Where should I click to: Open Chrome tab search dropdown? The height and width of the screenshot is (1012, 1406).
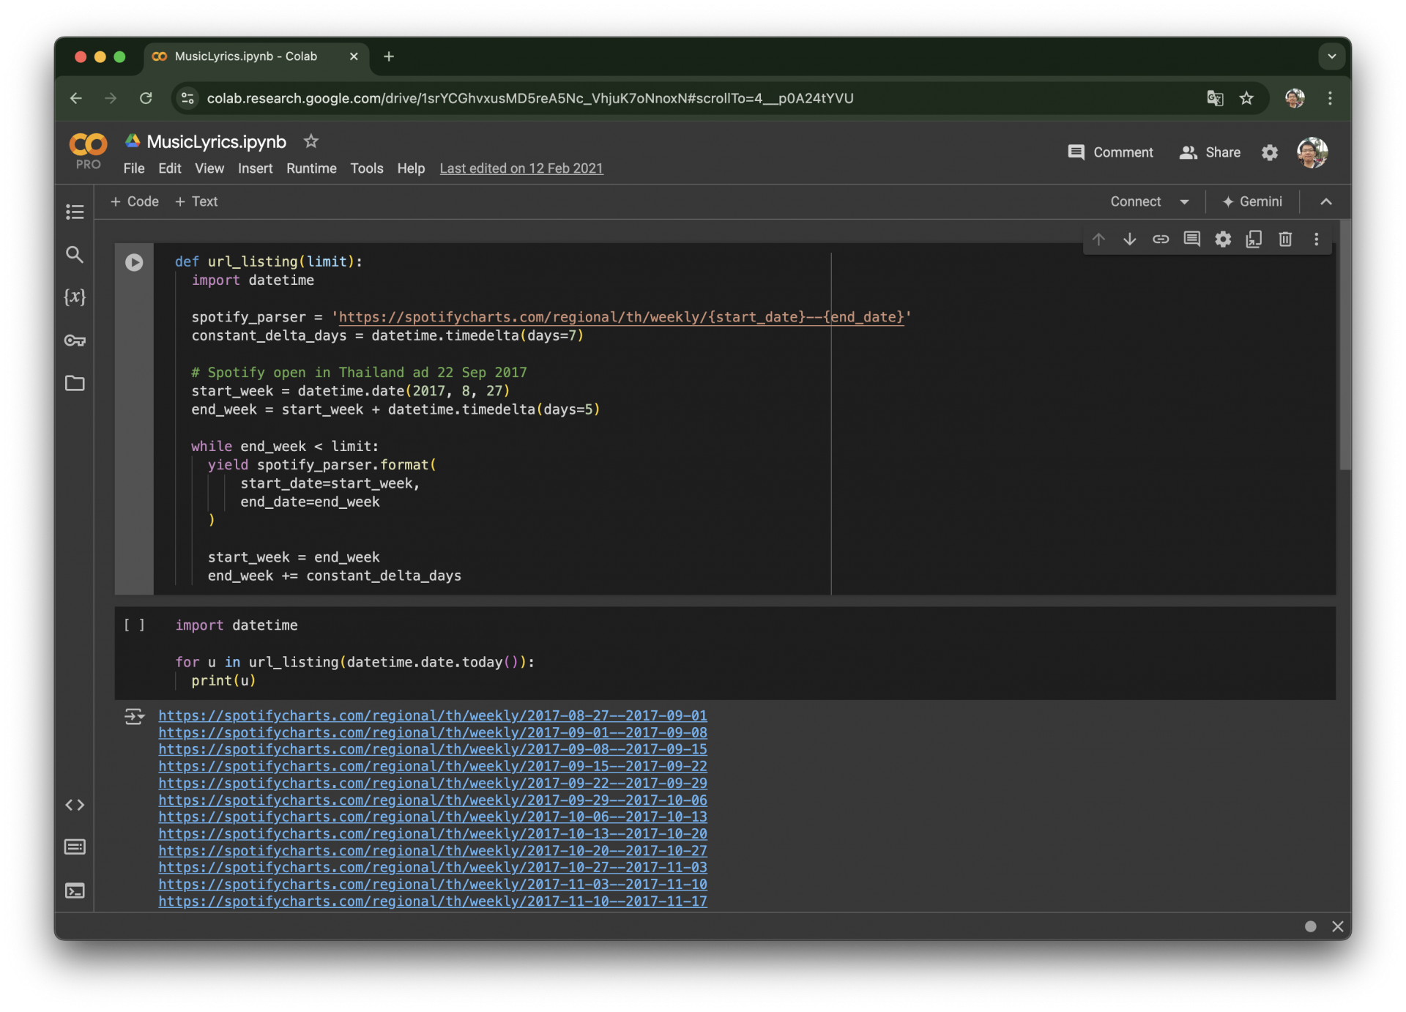[1331, 56]
